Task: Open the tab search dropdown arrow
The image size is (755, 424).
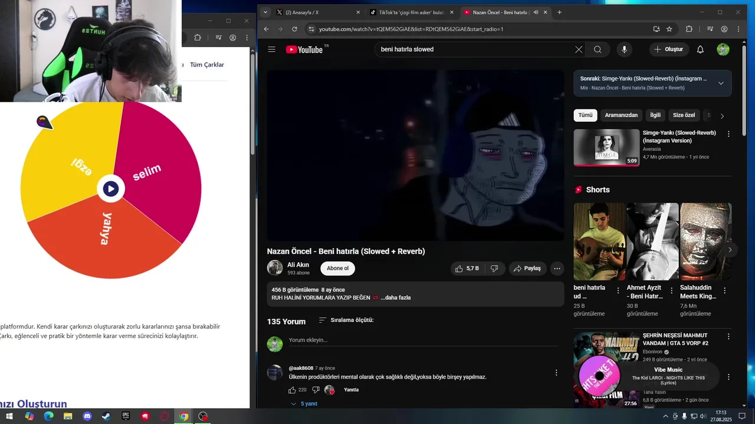Action: point(265,12)
